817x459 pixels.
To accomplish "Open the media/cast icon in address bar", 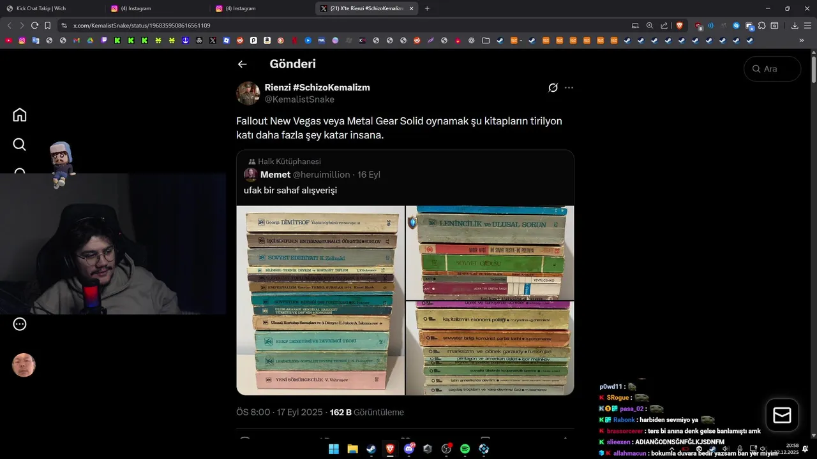I will coord(635,25).
